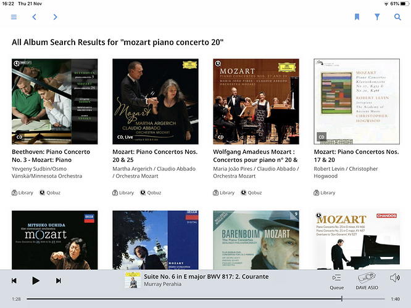Open now playing Murray Perahia album art
Image resolution: width=411 pixels, height=308 pixels.
tap(133, 280)
